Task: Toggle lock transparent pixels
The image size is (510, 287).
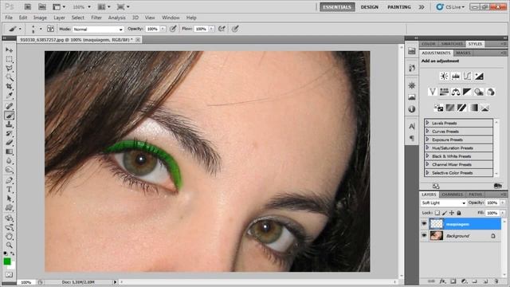Action: (437, 213)
